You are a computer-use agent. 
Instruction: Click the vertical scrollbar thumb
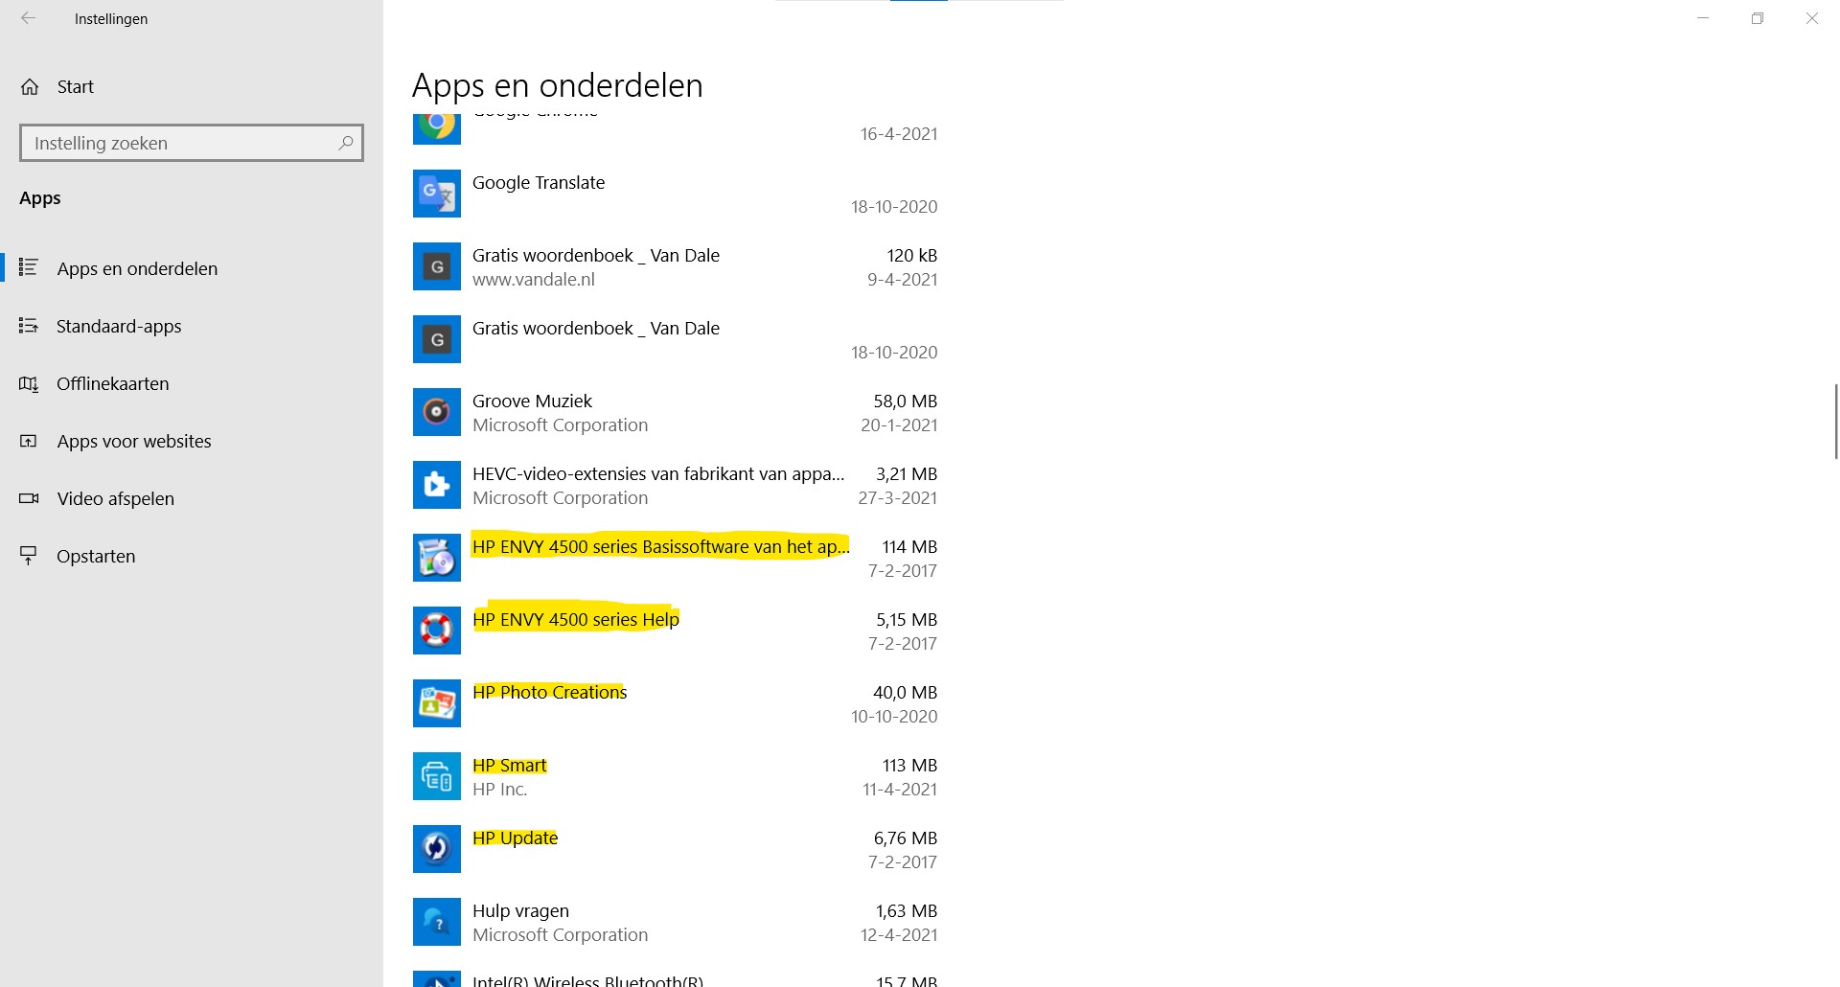coord(1835,422)
